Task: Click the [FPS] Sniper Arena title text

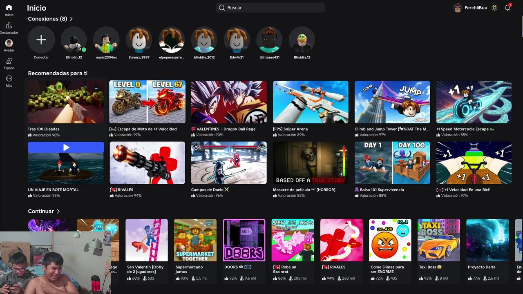Action: pyautogui.click(x=290, y=129)
